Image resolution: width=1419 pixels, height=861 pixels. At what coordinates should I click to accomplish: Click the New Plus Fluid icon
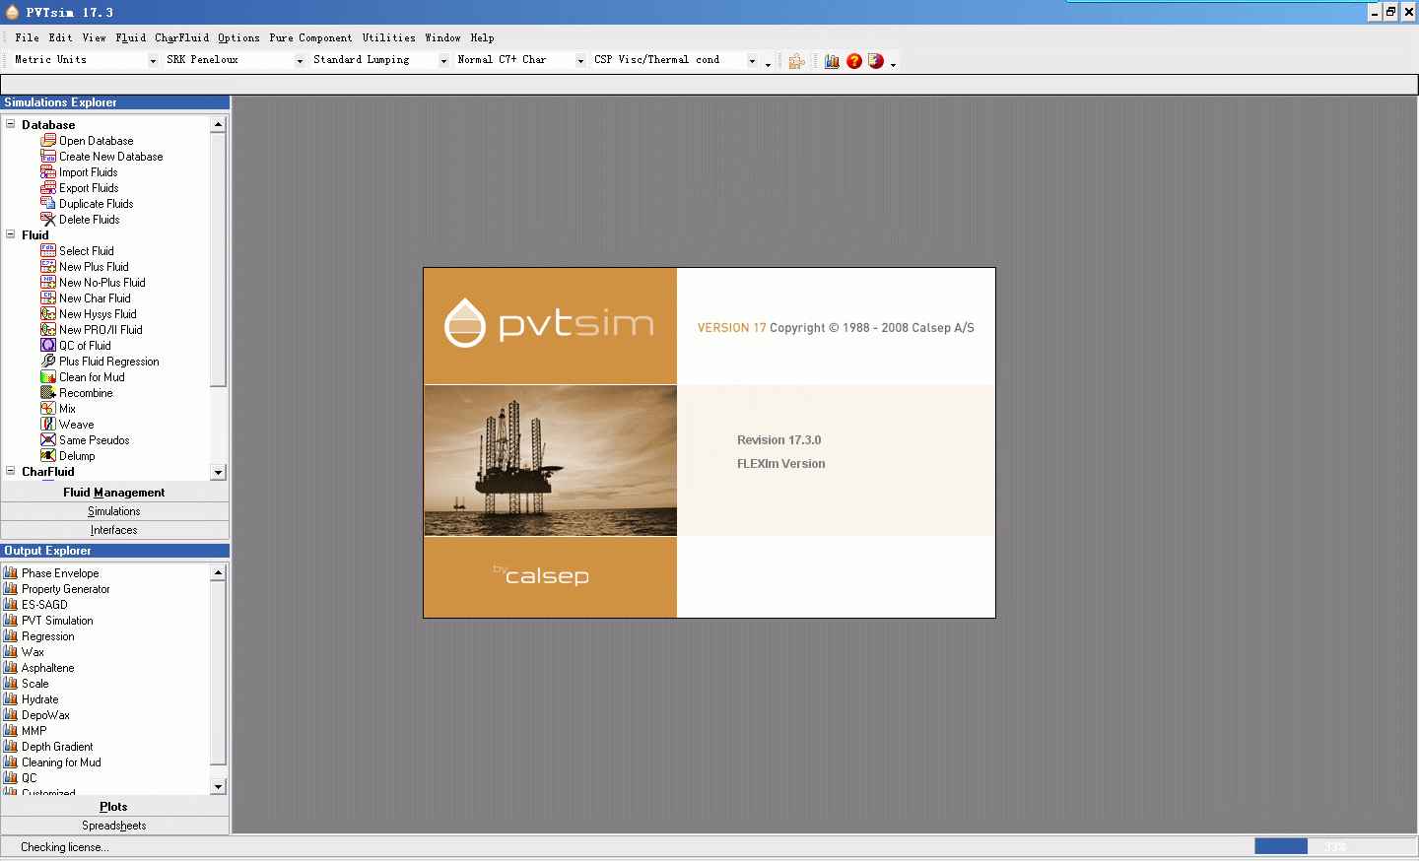48,267
